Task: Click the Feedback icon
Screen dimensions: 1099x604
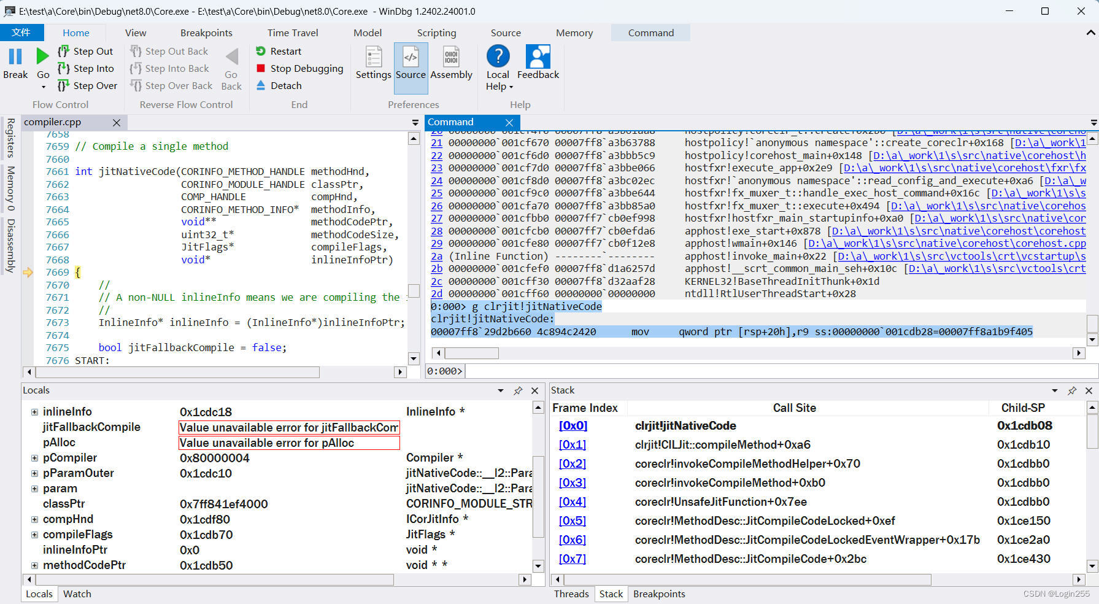Action: pos(538,56)
